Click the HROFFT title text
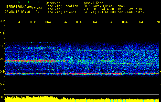Screen dimensions: 161x102 (26, 2)
